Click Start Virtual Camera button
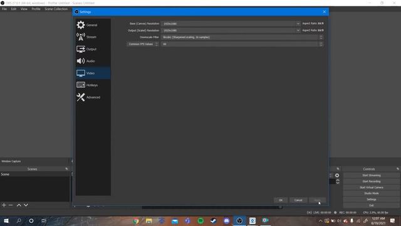The image size is (401, 226). [x=372, y=188]
